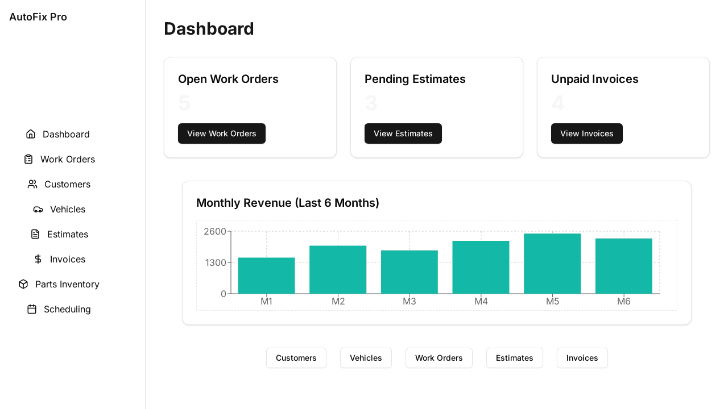Viewport: 728px width, 409px height.
Task: Click the 2600 axis label on chart
Action: coord(215,231)
